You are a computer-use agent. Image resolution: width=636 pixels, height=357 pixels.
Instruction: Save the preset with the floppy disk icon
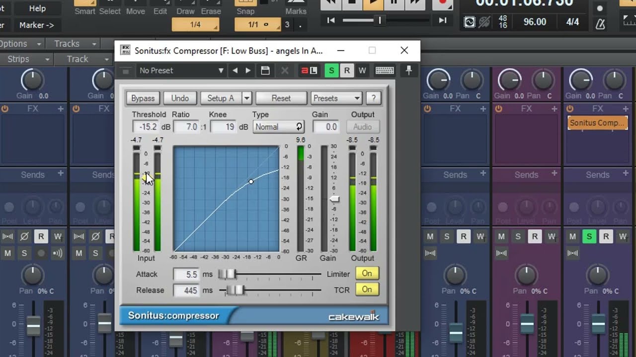click(265, 70)
